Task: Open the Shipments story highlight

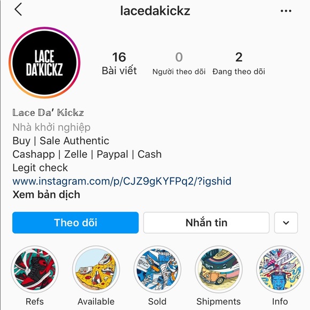Action: [219, 269]
